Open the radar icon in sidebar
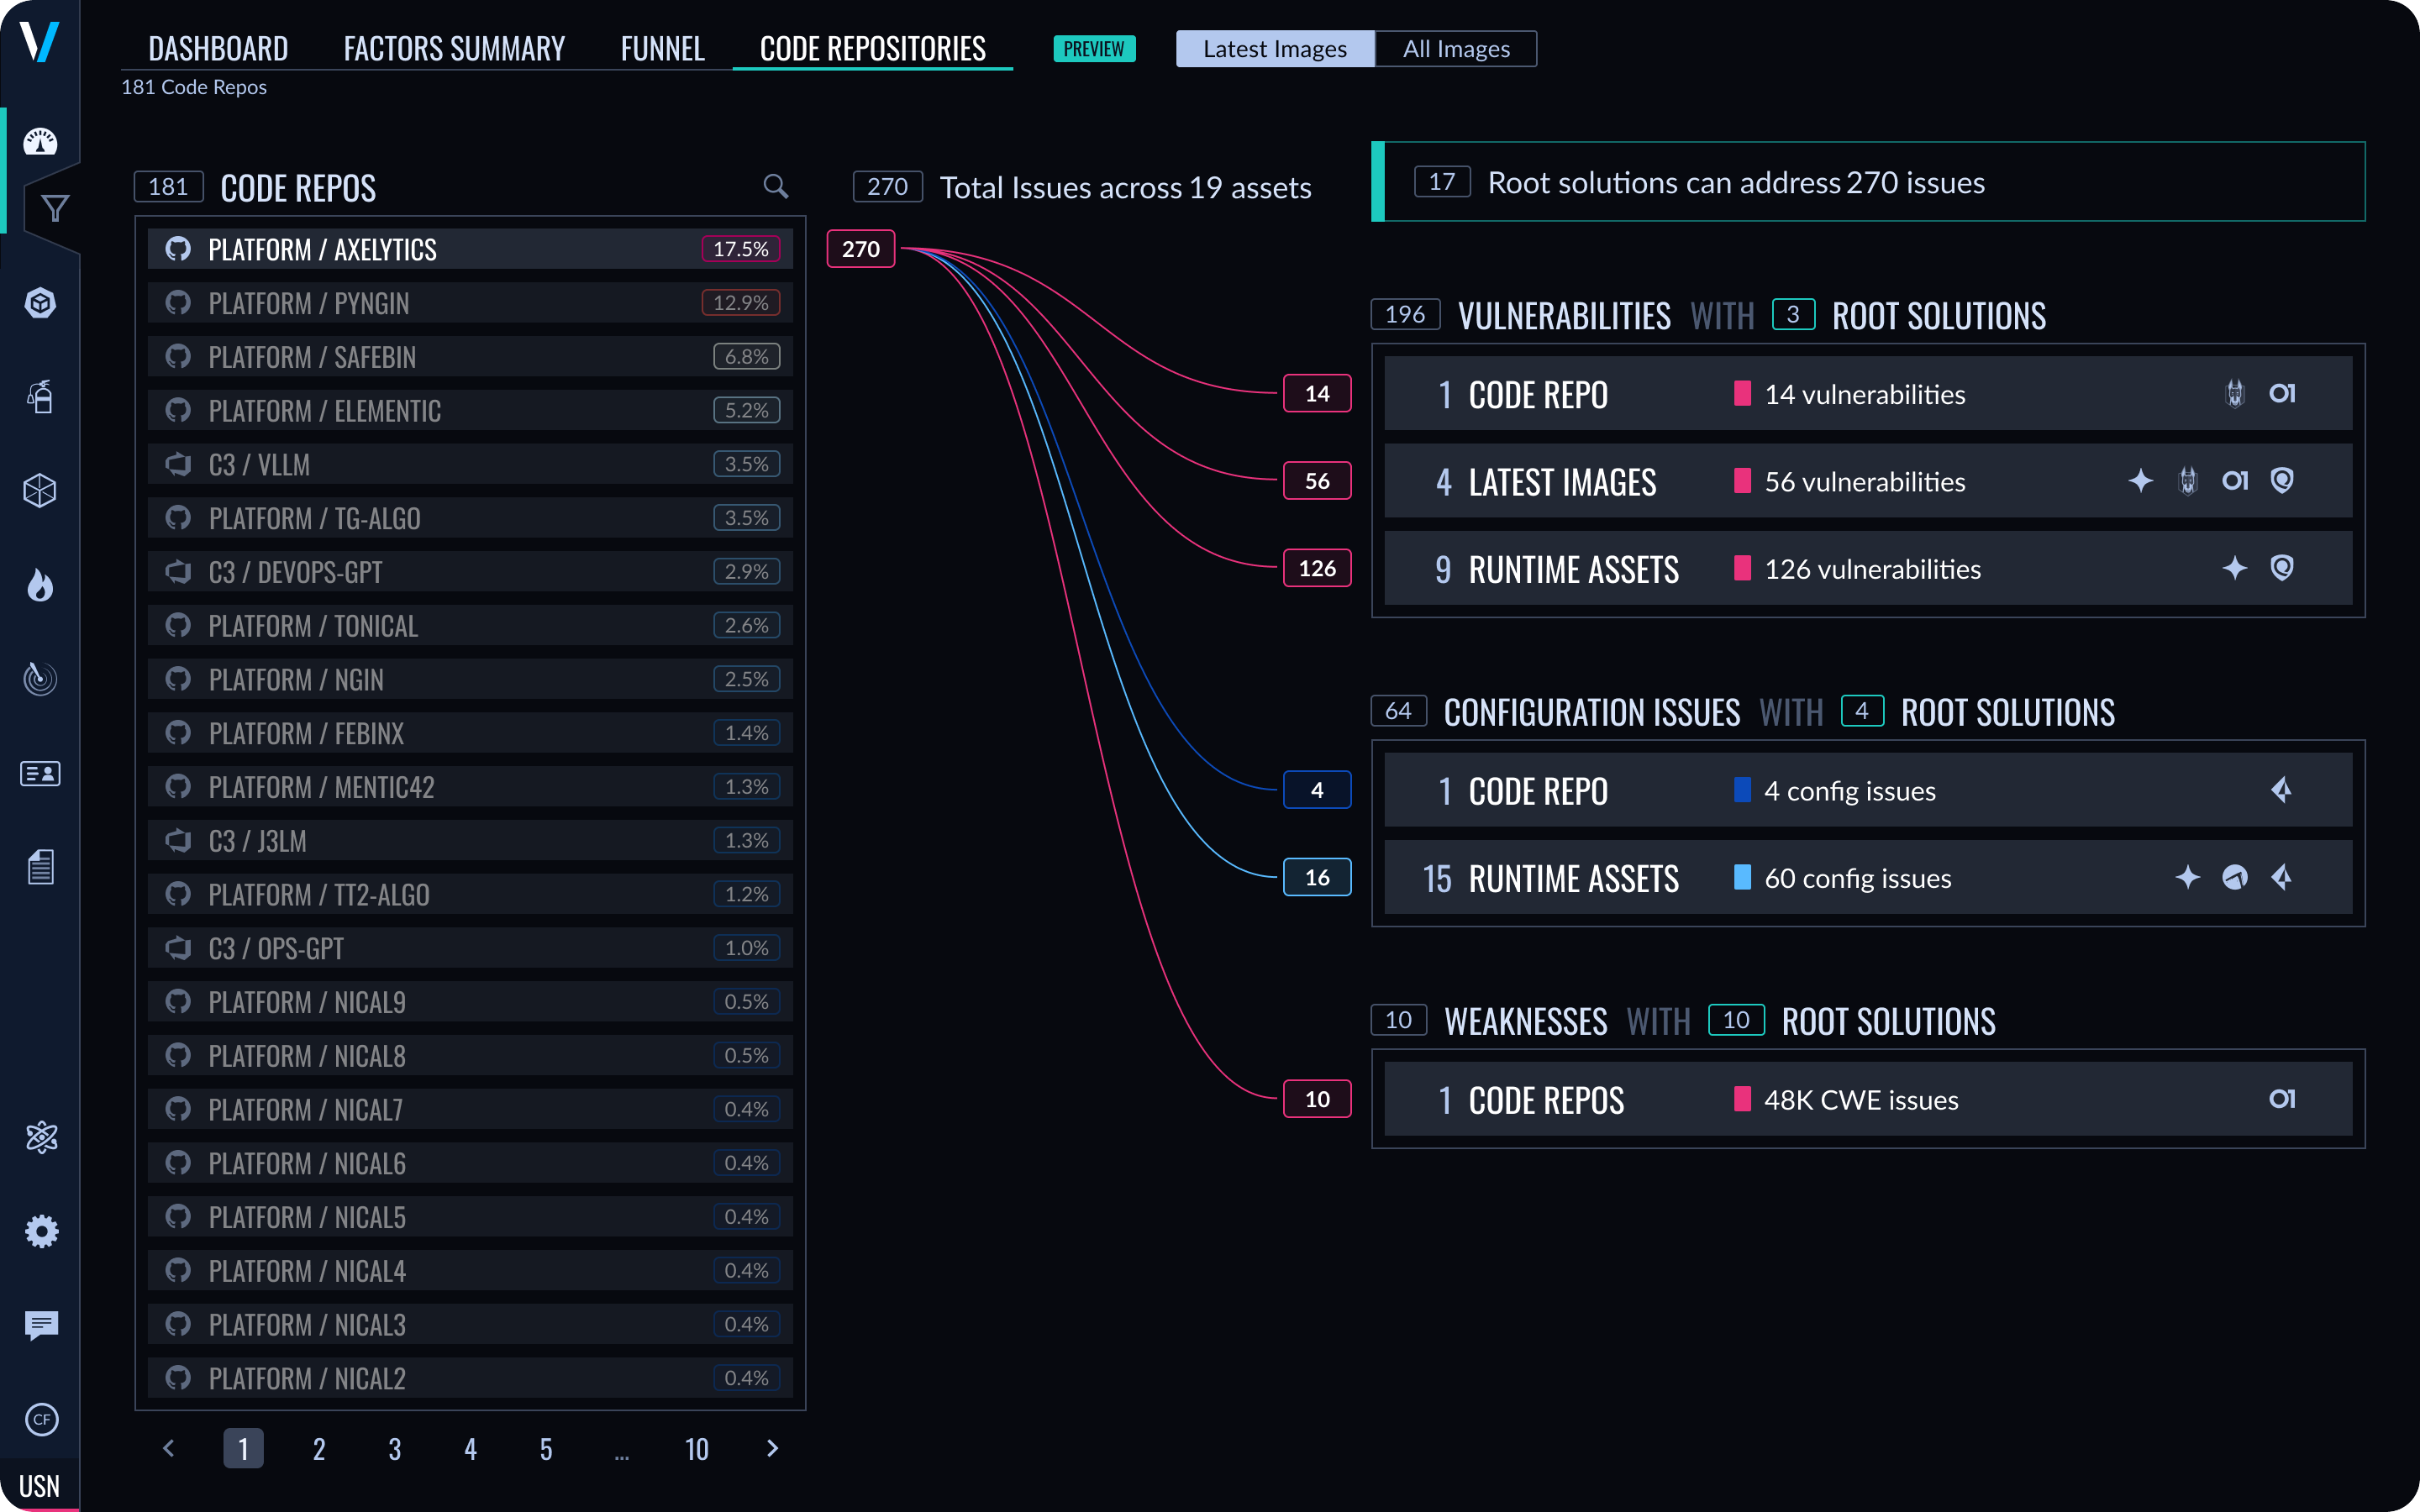The image size is (2420, 1512). coord(40,679)
